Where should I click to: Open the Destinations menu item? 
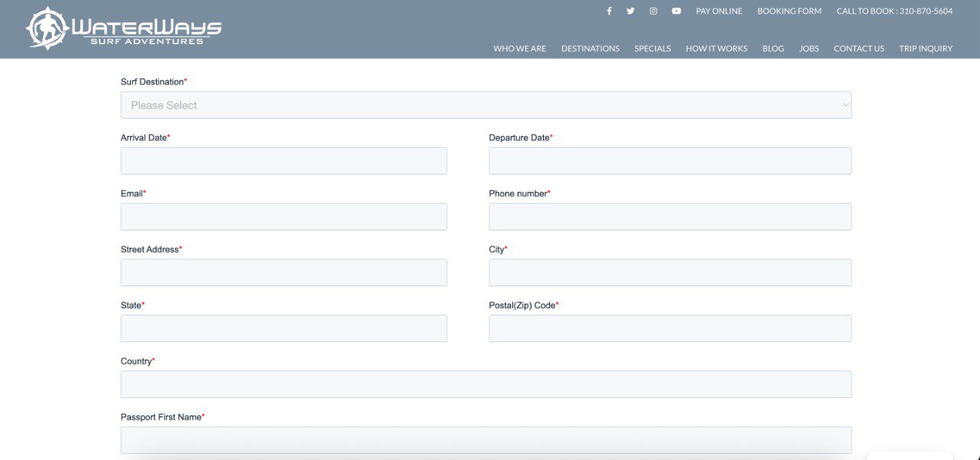pyautogui.click(x=590, y=48)
